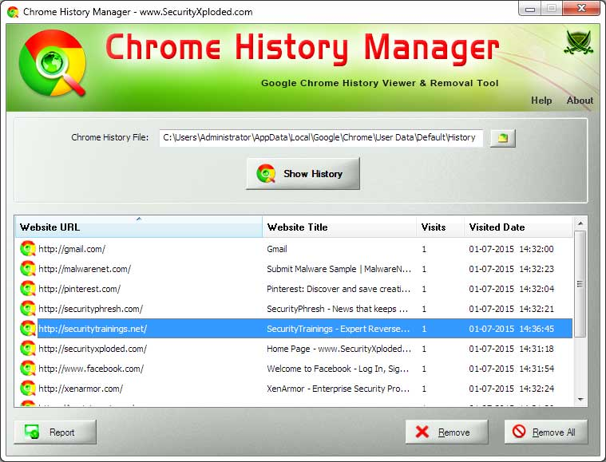Sort list by Website URL column
Image resolution: width=606 pixels, height=462 pixels.
138,227
